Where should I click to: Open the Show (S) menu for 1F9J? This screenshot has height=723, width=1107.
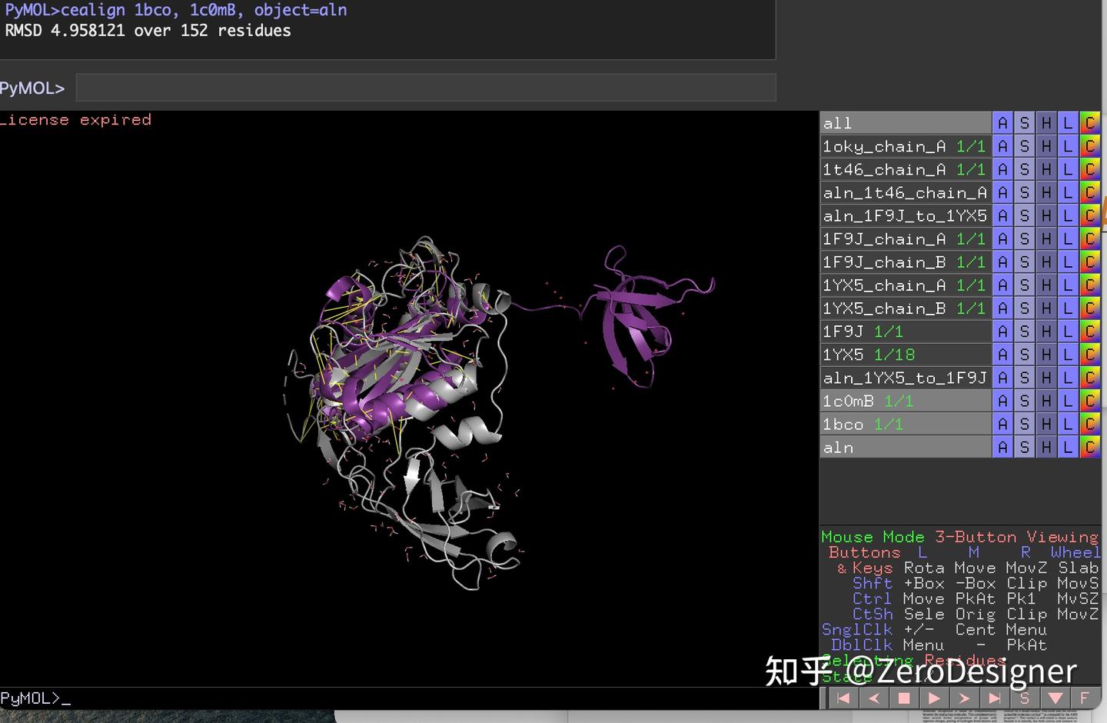1024,331
